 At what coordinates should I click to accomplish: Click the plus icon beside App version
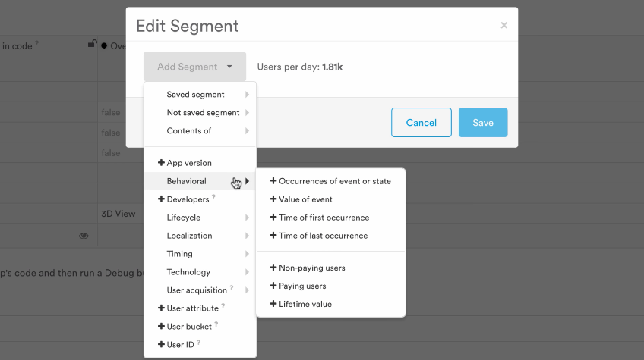[x=161, y=163]
